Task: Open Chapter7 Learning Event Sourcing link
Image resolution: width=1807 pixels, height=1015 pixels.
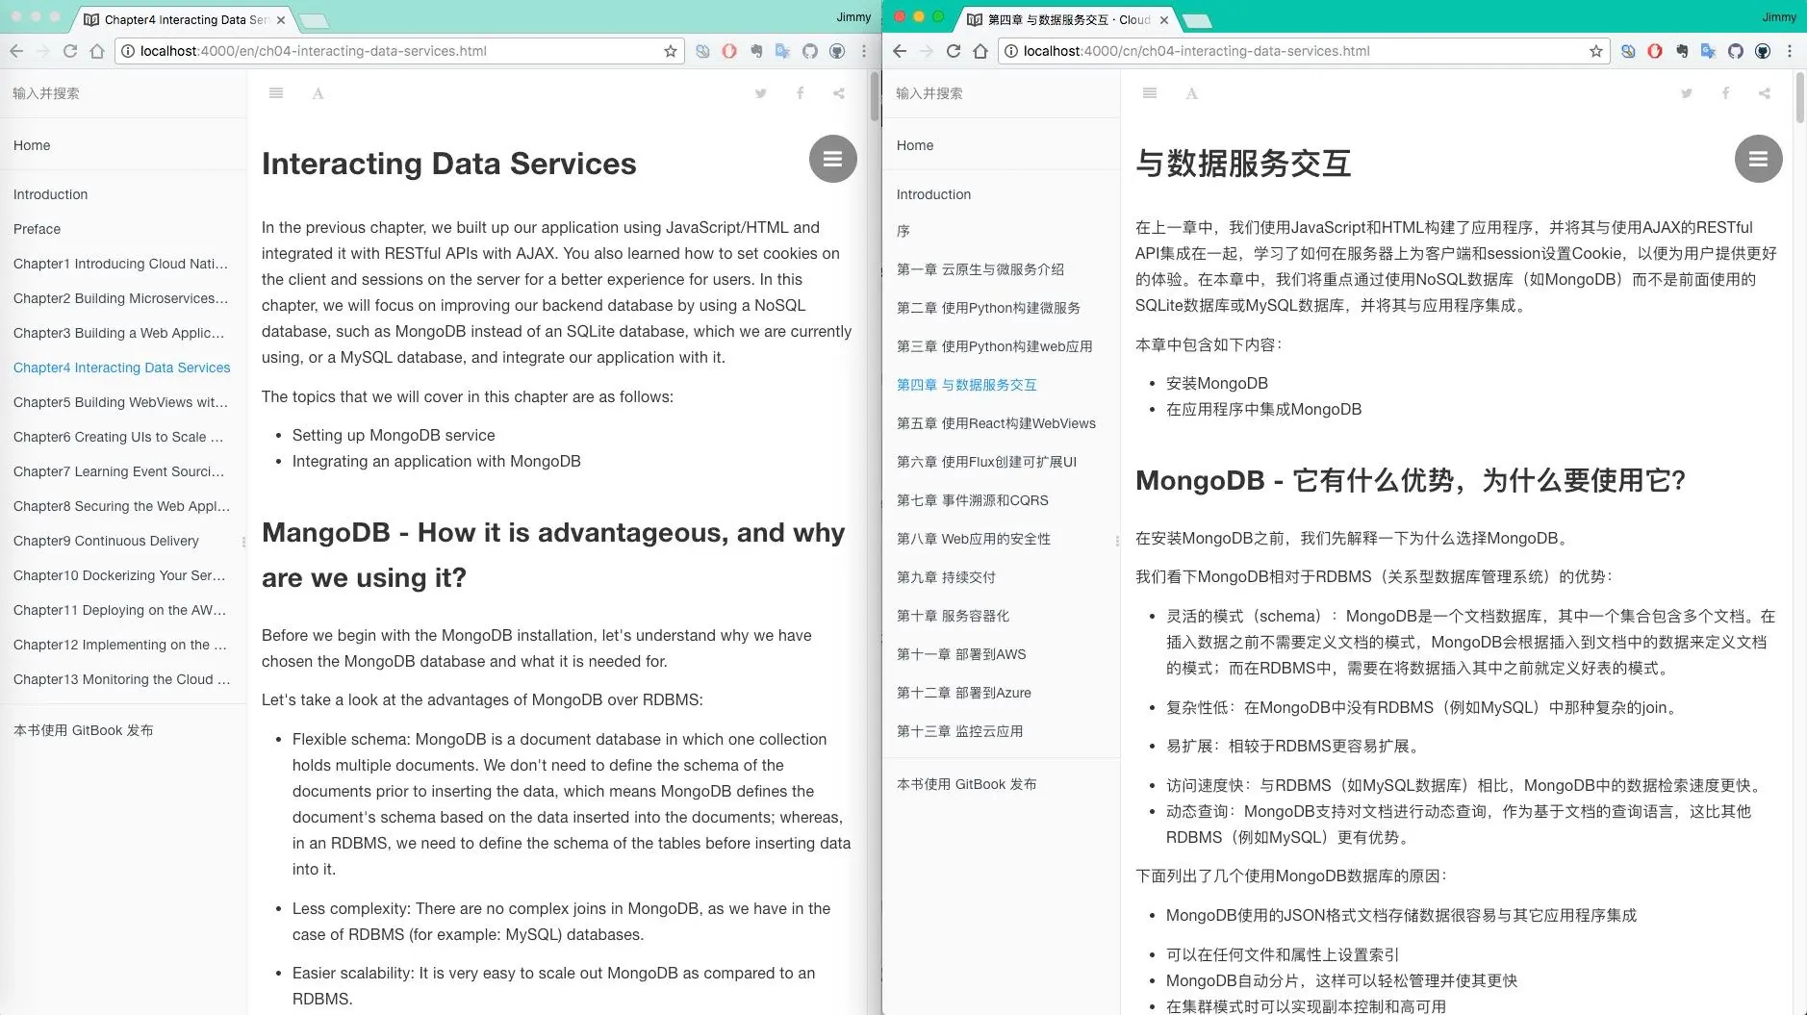Action: click(121, 471)
